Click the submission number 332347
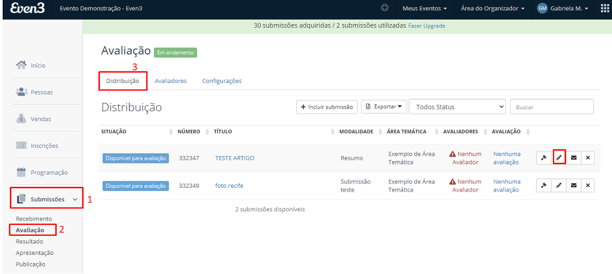 (189, 158)
